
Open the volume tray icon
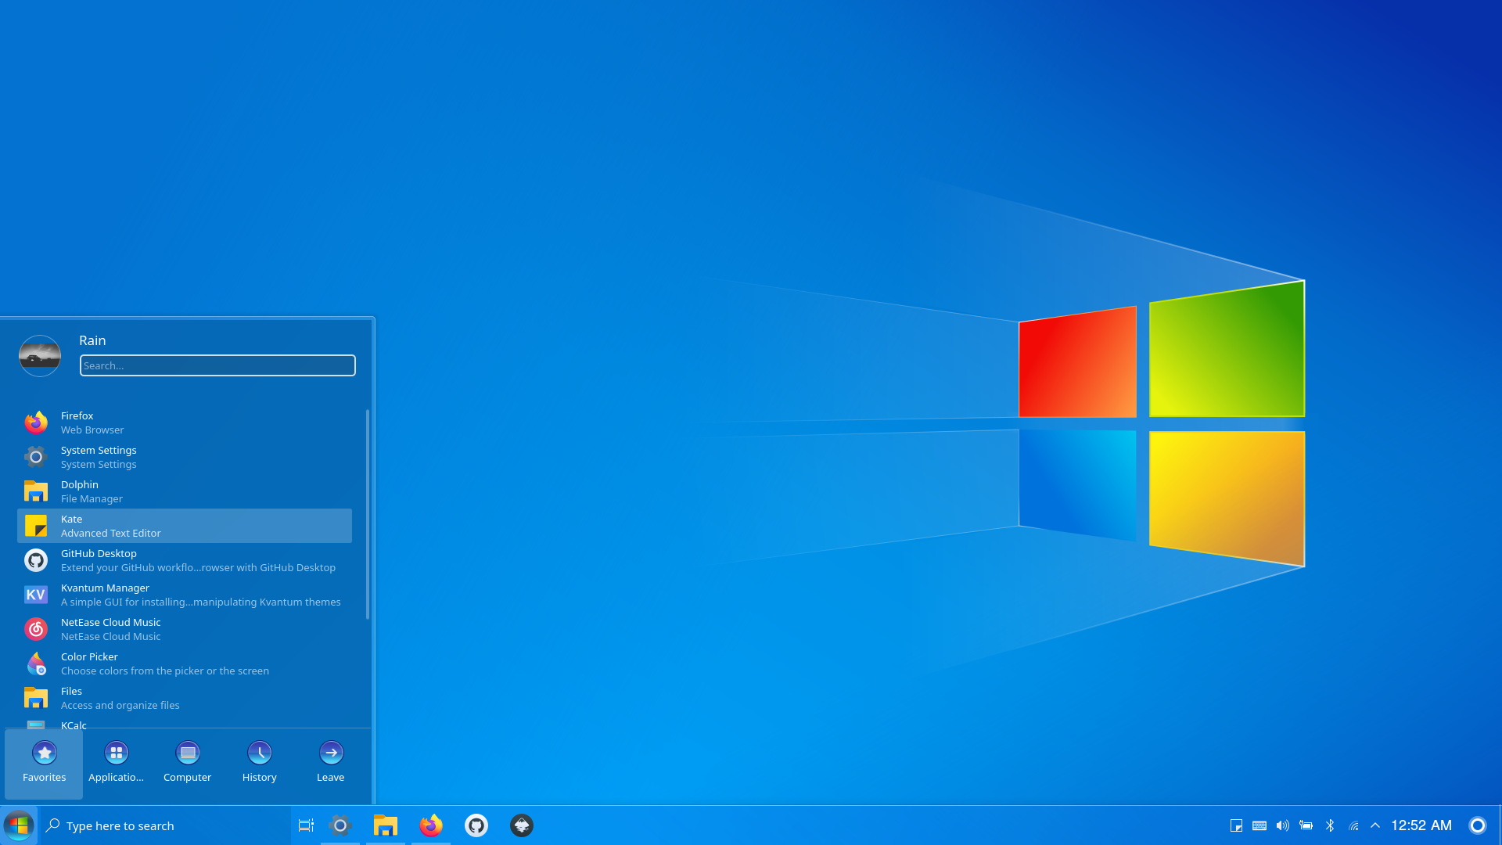pos(1283,825)
